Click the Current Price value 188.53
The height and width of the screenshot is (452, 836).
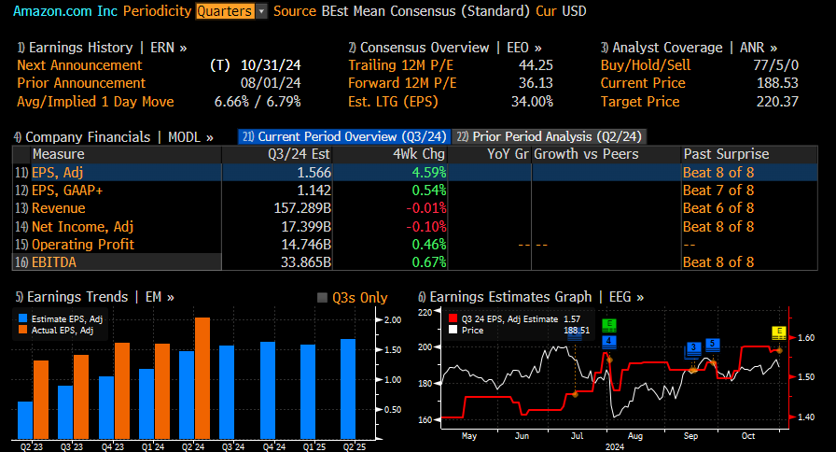click(x=777, y=83)
